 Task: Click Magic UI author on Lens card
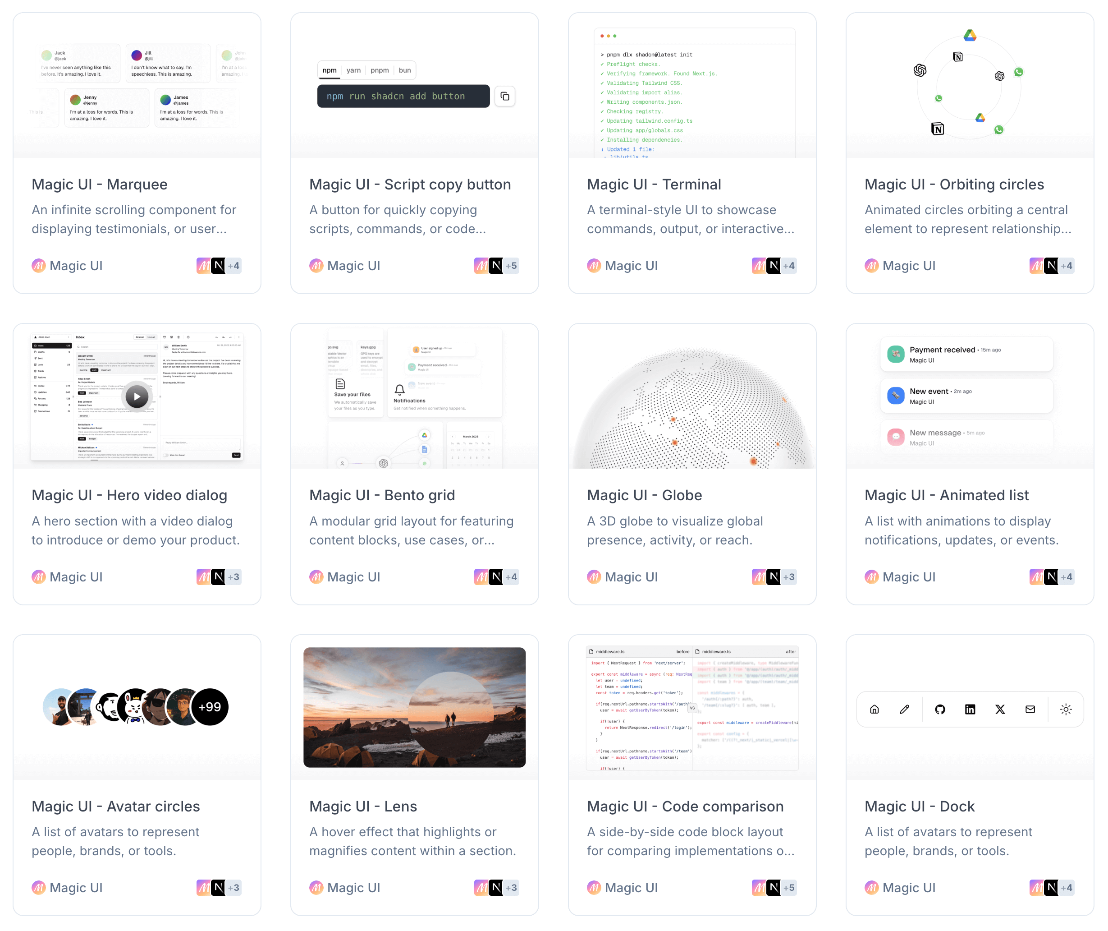[x=344, y=888]
